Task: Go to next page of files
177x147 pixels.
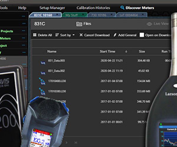Action: (x=67, y=143)
